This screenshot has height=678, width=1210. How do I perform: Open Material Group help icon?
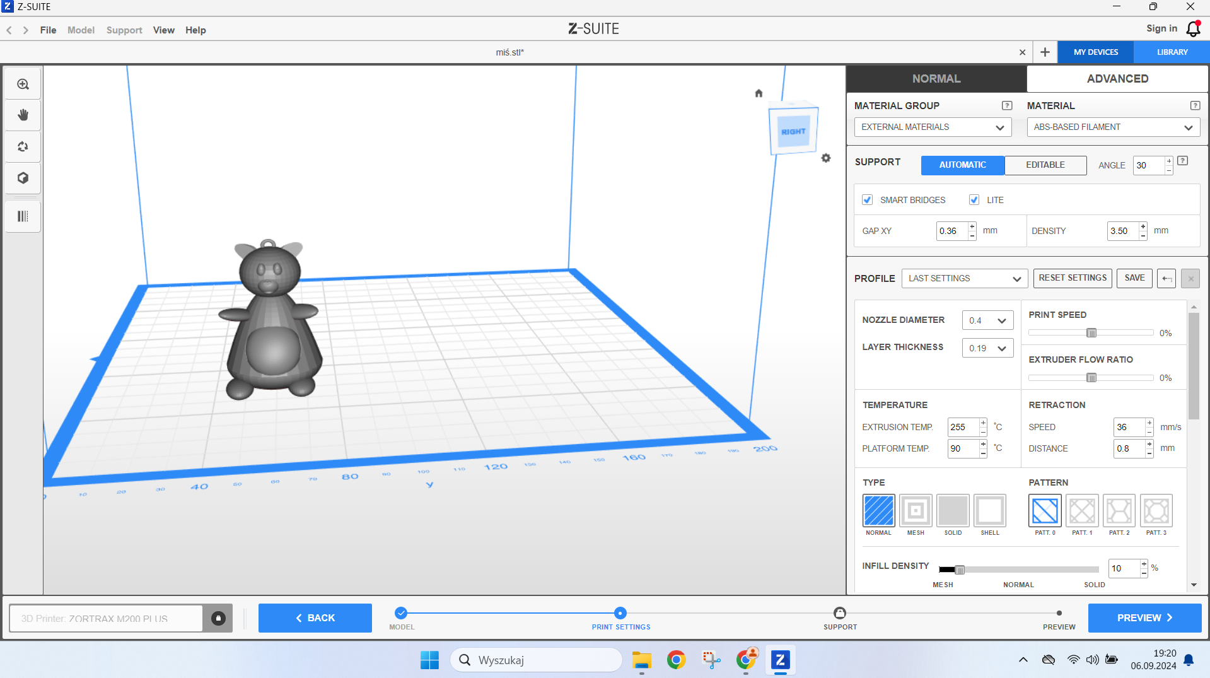[x=1007, y=106]
